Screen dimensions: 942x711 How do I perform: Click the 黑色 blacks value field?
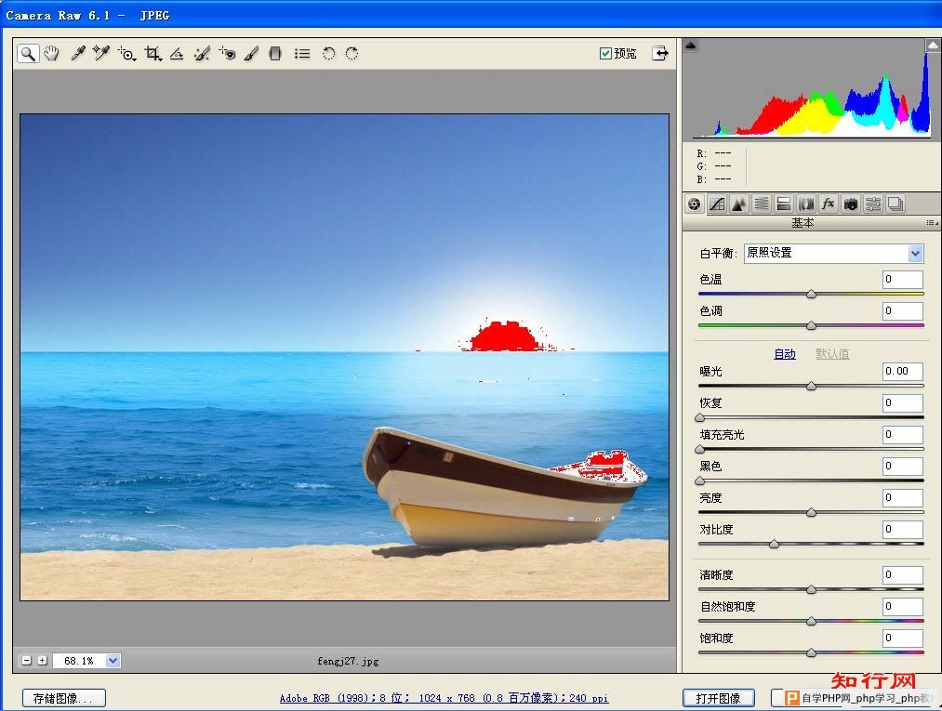click(902, 466)
